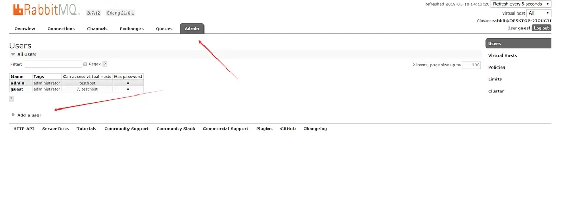Switch to the Connections tab
This screenshot has height=217, width=562.
pos(61,29)
